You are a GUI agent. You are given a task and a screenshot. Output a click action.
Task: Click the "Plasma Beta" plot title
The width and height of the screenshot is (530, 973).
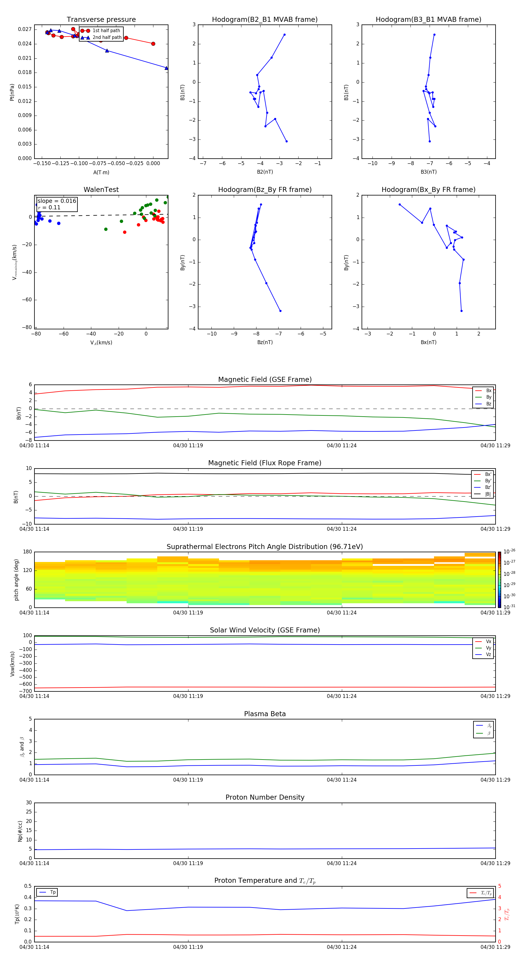[265, 714]
